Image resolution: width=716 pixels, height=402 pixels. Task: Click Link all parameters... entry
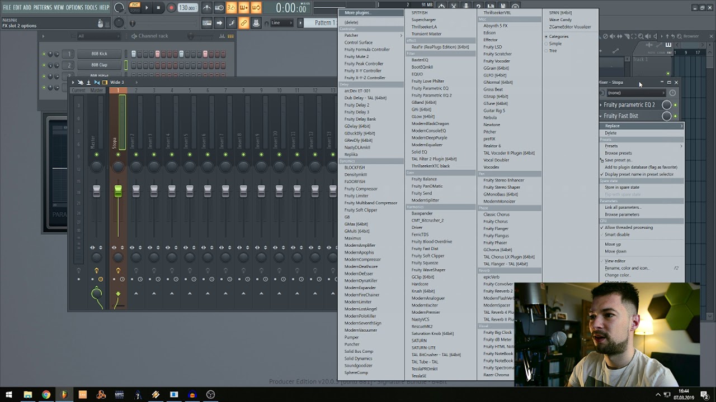(x=623, y=208)
